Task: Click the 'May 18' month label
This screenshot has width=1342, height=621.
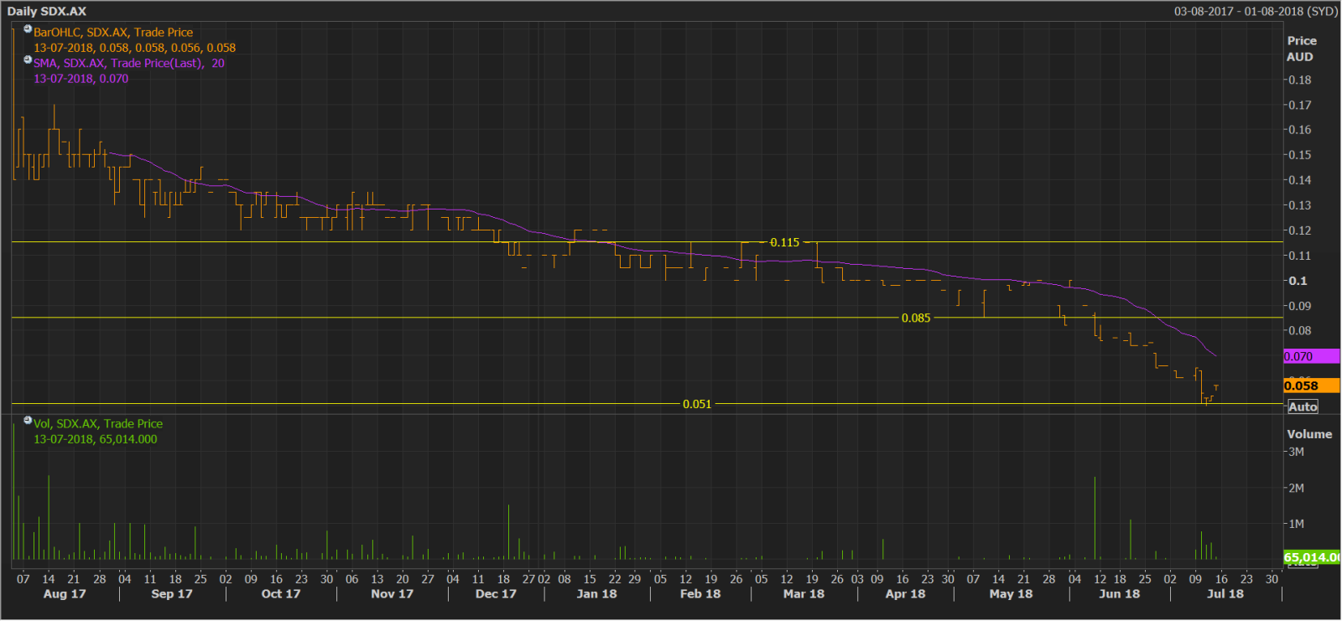Action: (x=1011, y=593)
